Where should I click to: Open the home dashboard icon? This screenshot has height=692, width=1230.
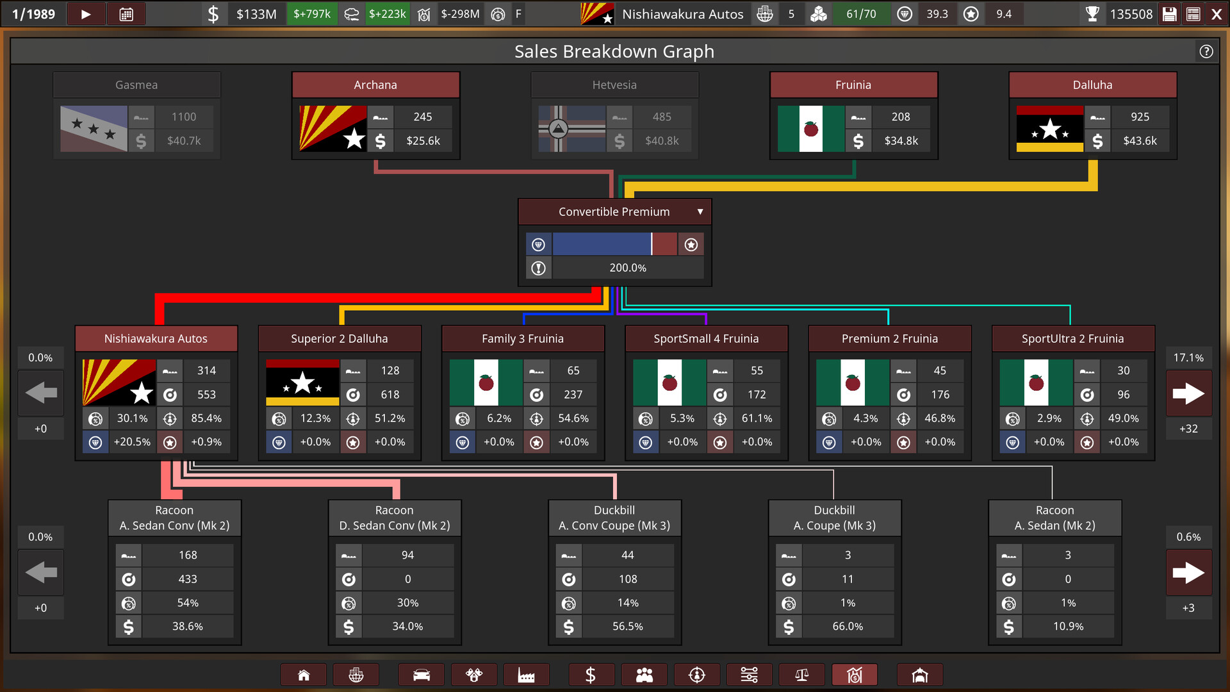tap(304, 674)
